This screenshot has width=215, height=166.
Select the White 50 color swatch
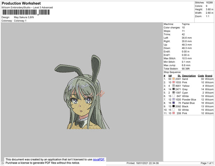[x=173, y=110]
